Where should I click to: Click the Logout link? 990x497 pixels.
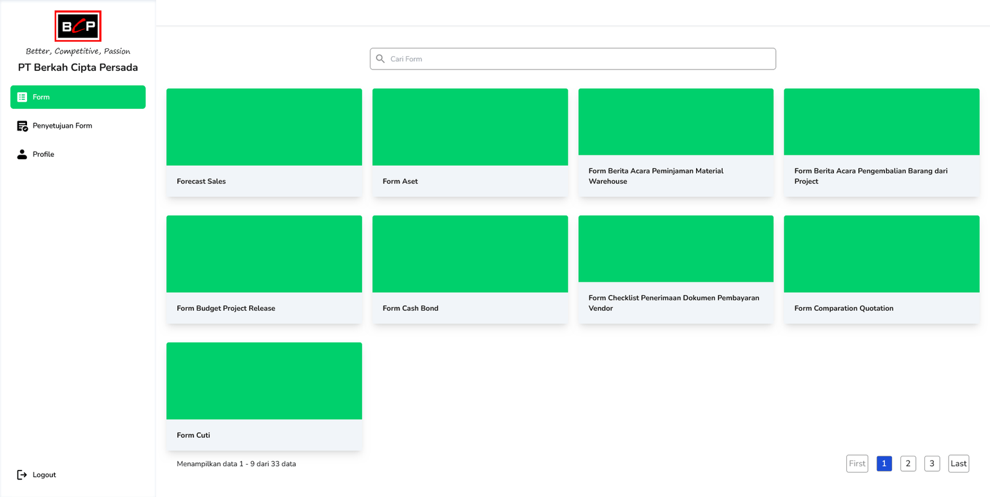44,474
